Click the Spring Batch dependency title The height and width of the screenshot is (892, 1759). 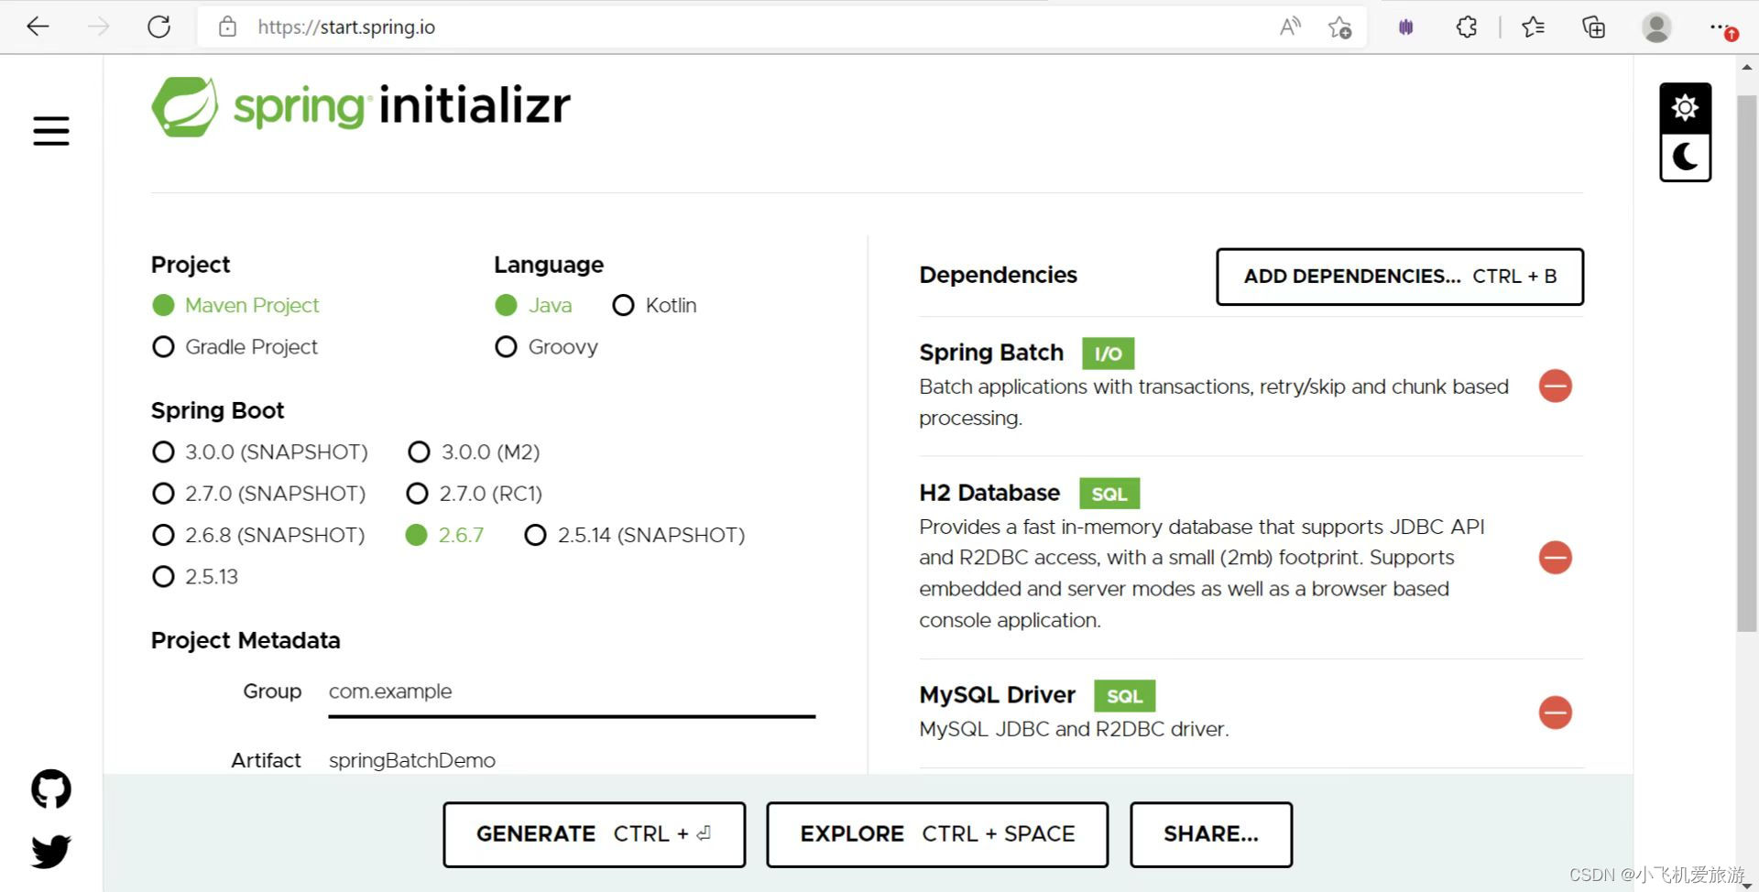pyautogui.click(x=991, y=353)
